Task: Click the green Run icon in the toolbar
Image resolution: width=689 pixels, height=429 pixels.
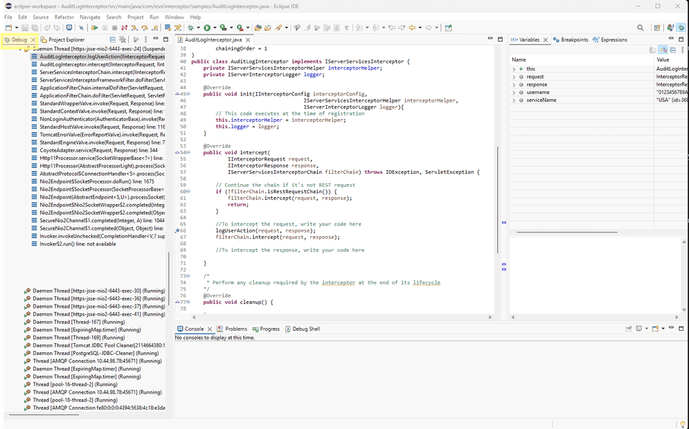Action: coord(207,28)
